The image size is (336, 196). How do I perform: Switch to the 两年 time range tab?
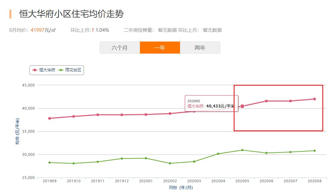(x=200, y=47)
